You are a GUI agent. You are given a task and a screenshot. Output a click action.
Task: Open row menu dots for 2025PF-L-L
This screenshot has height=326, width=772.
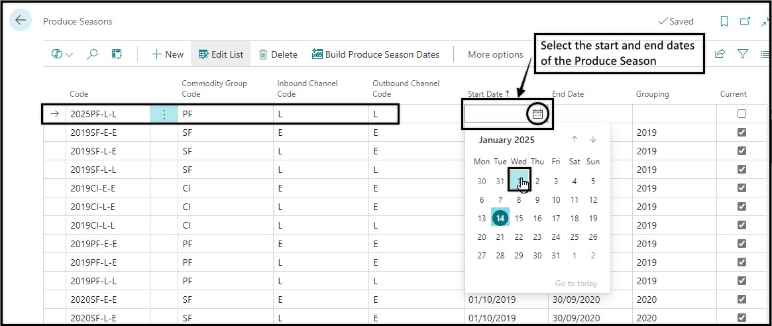[x=164, y=114]
